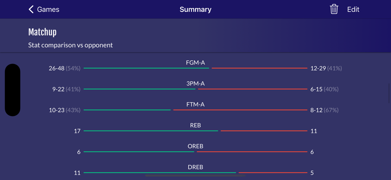The image size is (391, 180).
Task: Tap the 26-48 field goal value
Action: [x=57, y=68]
